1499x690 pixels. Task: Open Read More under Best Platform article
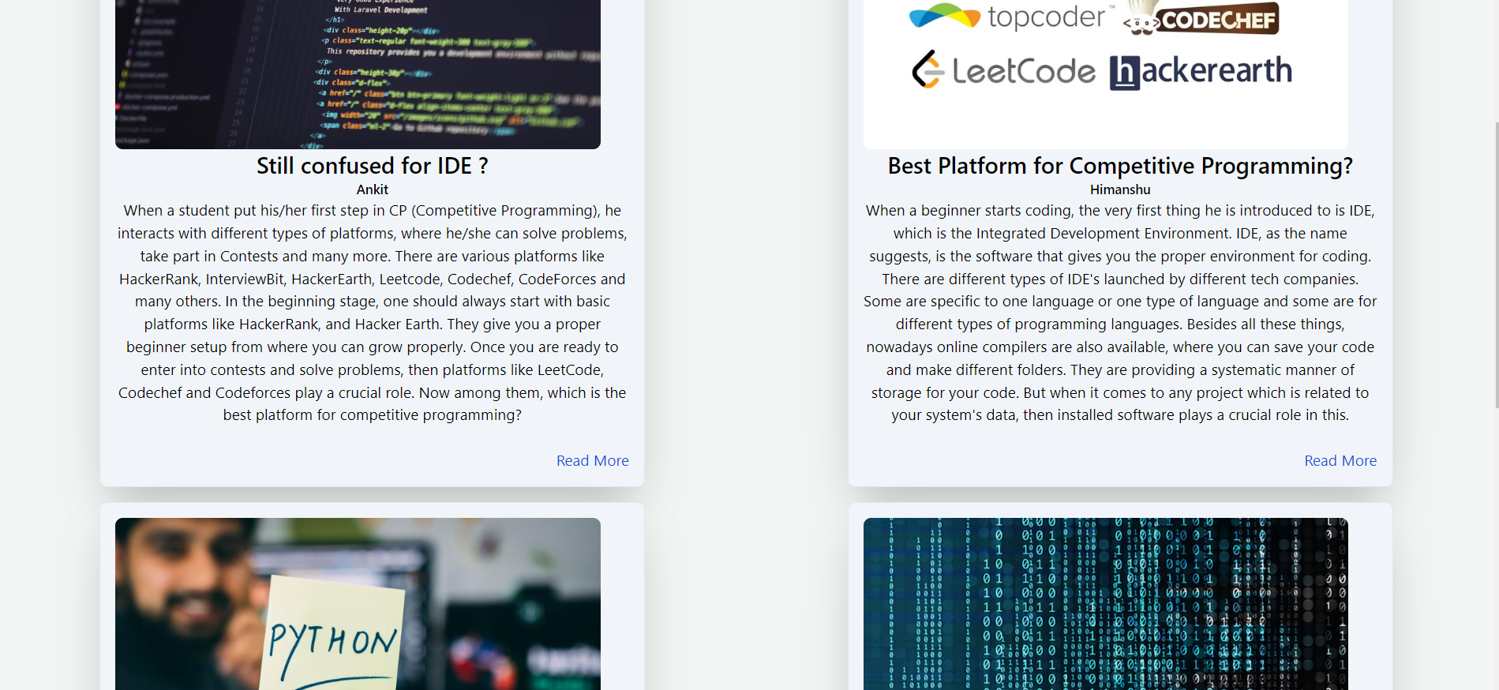tap(1340, 460)
